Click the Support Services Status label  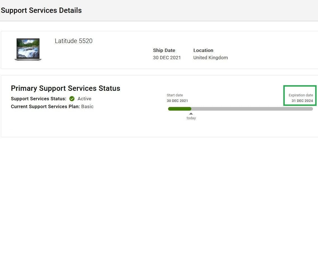39,99
